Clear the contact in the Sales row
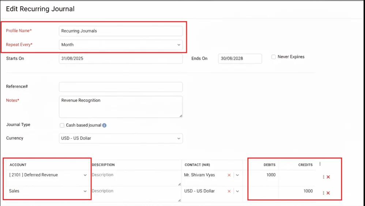The width and height of the screenshot is (365, 206). [x=229, y=191]
